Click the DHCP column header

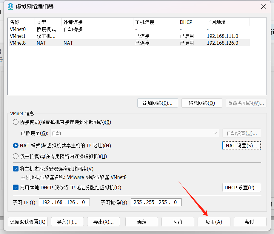(191, 22)
